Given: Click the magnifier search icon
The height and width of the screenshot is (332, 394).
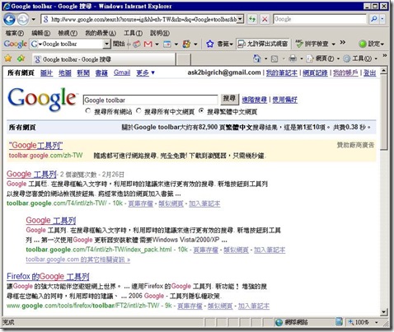Looking at the screenshot, I should 374,19.
